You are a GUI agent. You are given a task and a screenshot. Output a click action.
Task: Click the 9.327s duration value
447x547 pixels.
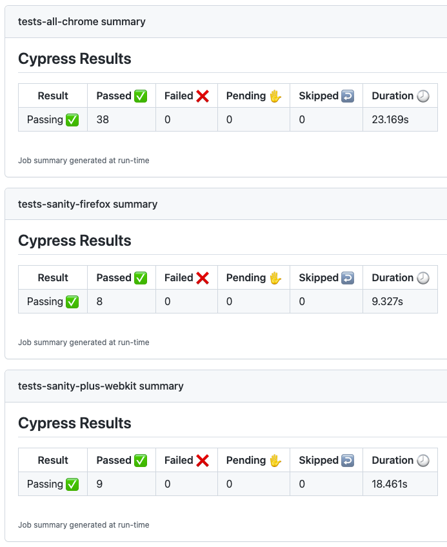coord(388,302)
